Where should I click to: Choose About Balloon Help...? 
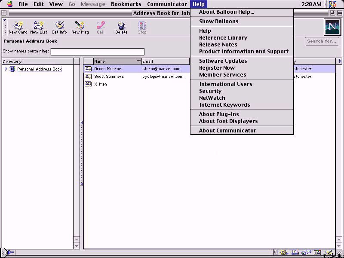(x=242, y=12)
